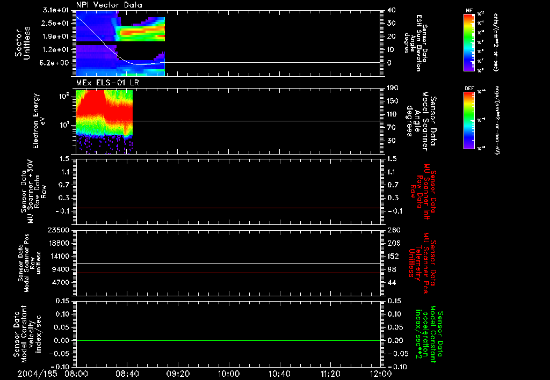Click the '23500' scanner position axis value
This screenshot has height=380, width=550.
pyautogui.click(x=58, y=230)
